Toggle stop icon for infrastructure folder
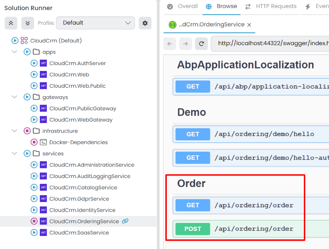 [x=27, y=131]
